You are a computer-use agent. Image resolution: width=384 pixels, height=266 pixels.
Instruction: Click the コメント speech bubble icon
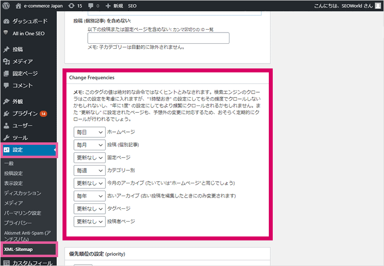(6, 85)
